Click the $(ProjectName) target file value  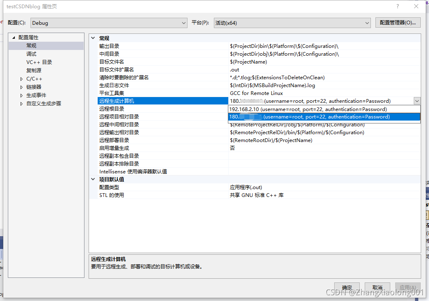tap(248, 62)
